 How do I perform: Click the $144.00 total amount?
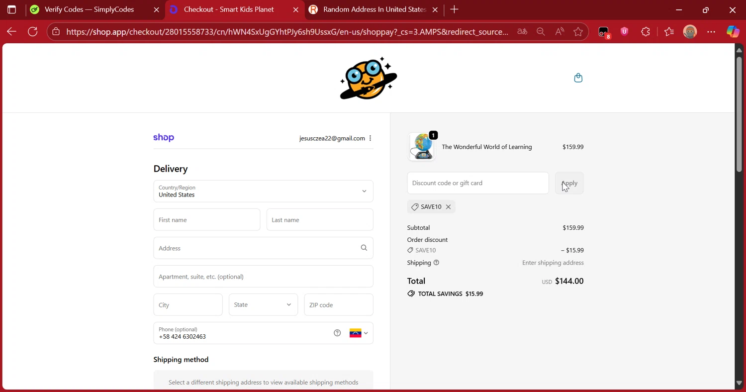(x=569, y=281)
